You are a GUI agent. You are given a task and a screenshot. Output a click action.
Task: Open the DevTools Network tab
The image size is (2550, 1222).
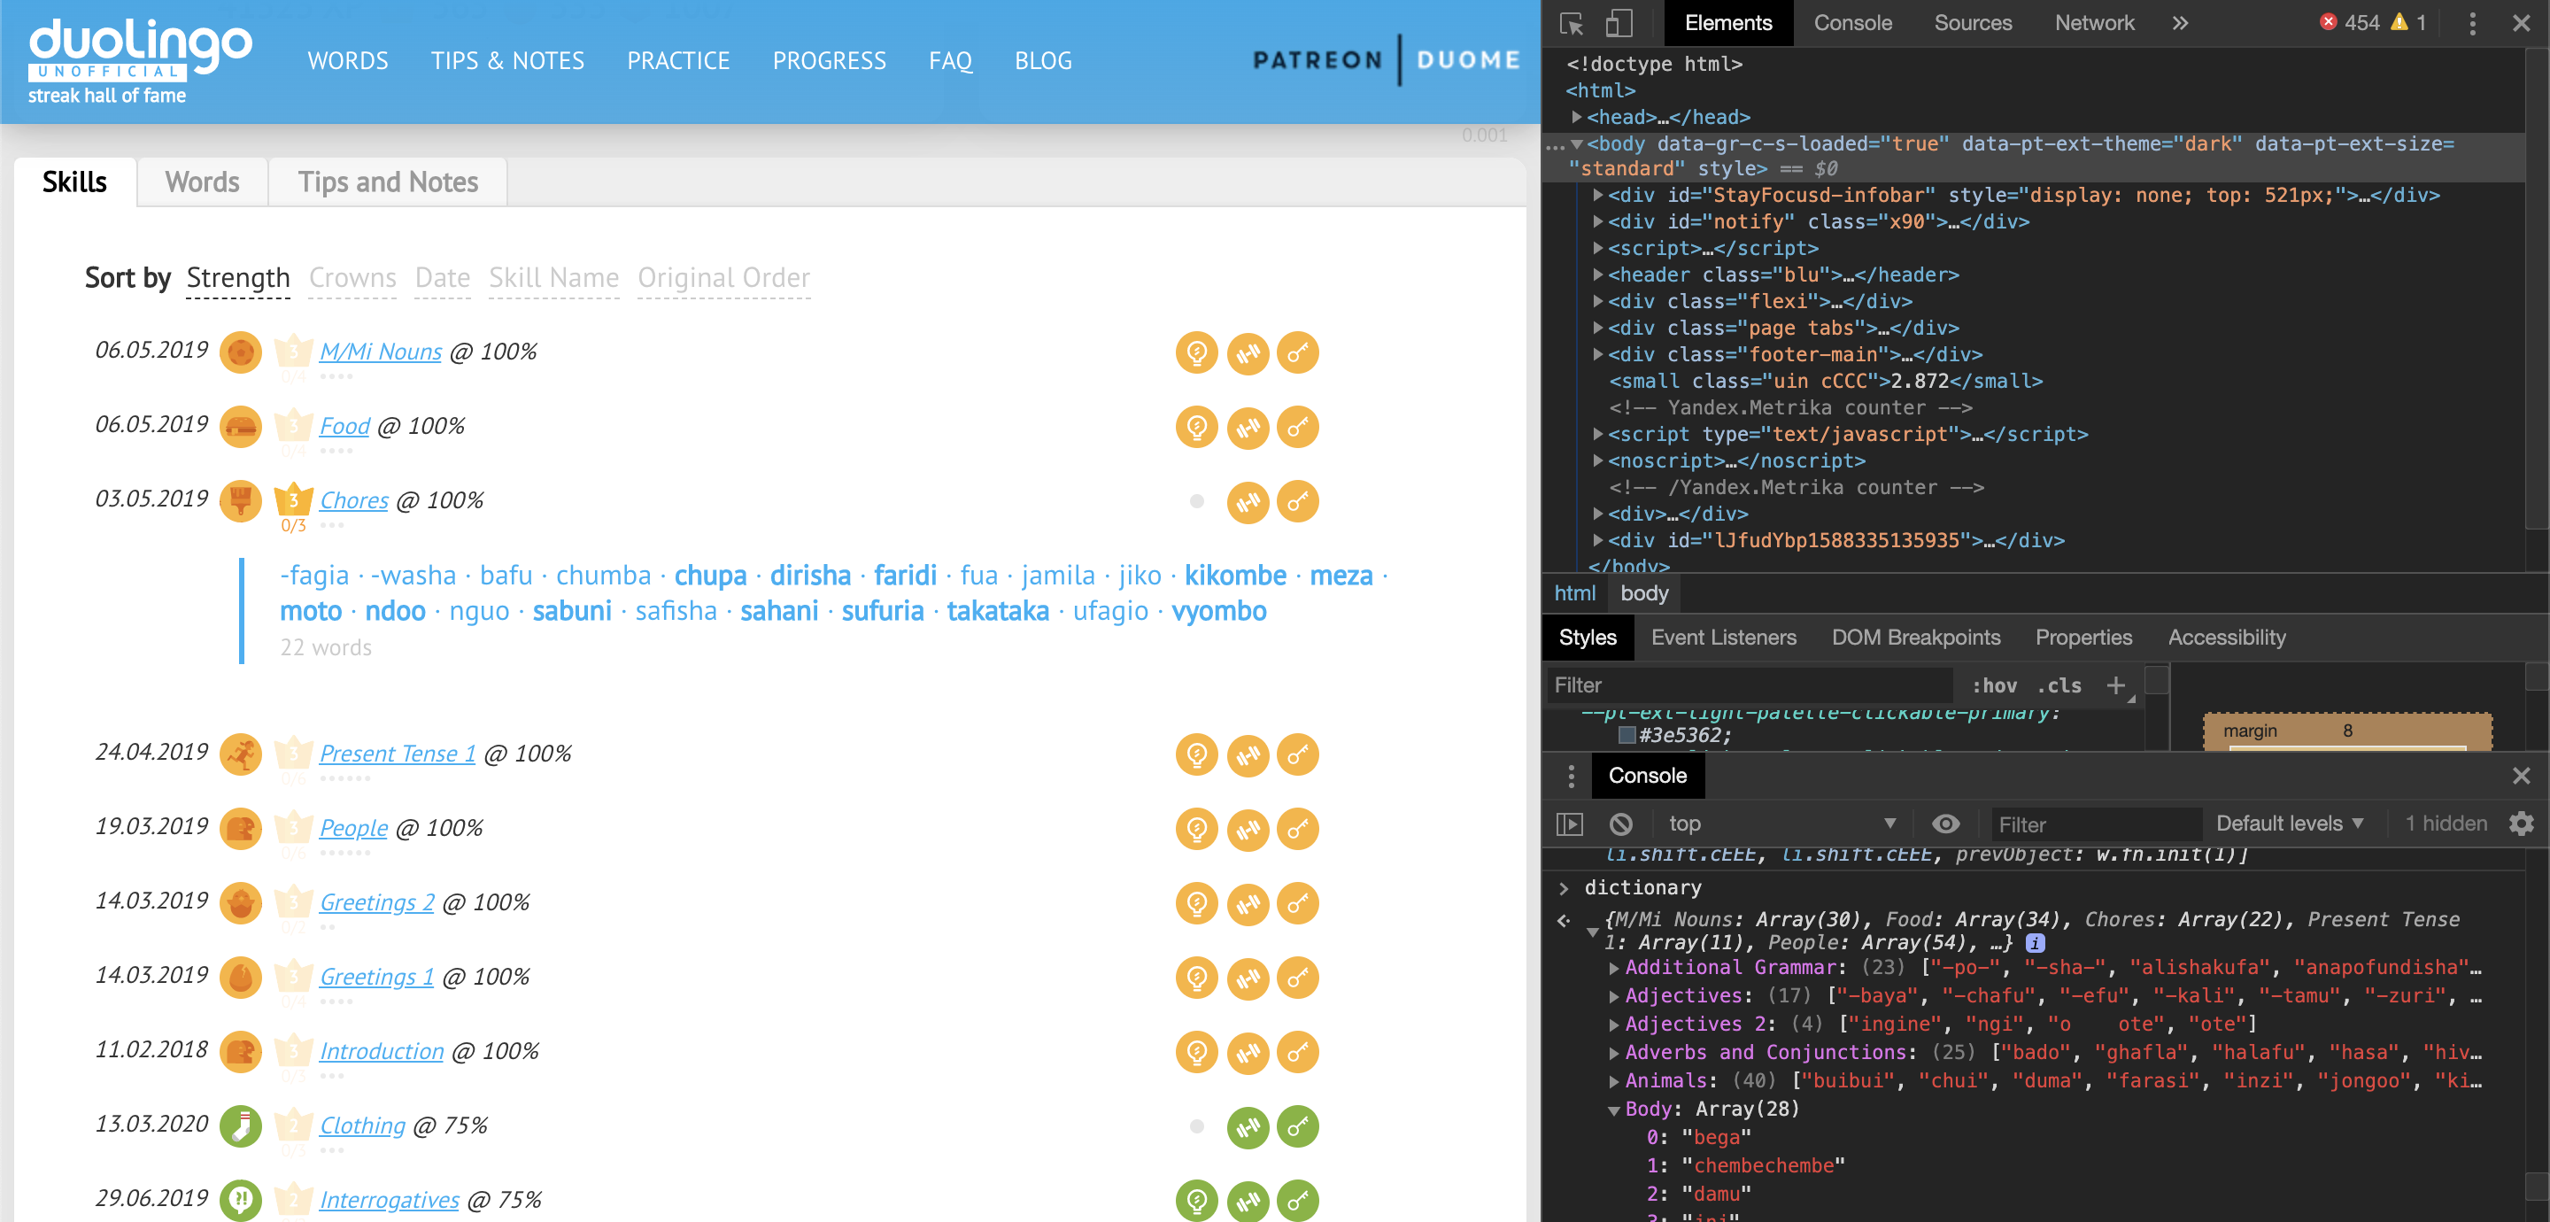[x=2094, y=23]
